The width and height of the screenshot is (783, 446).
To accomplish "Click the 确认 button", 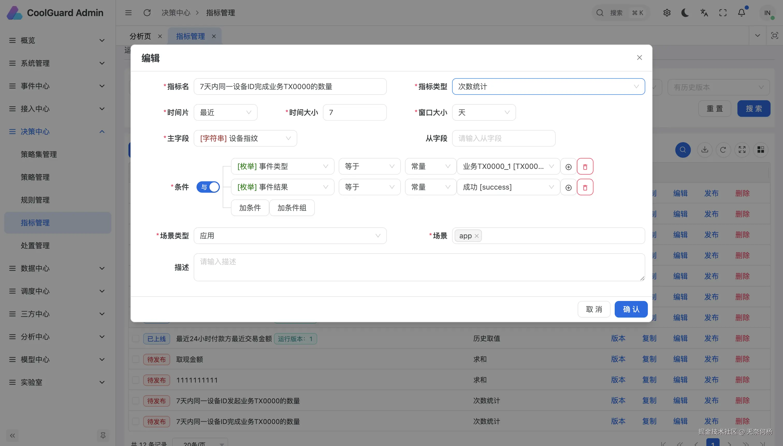I will tap(630, 309).
